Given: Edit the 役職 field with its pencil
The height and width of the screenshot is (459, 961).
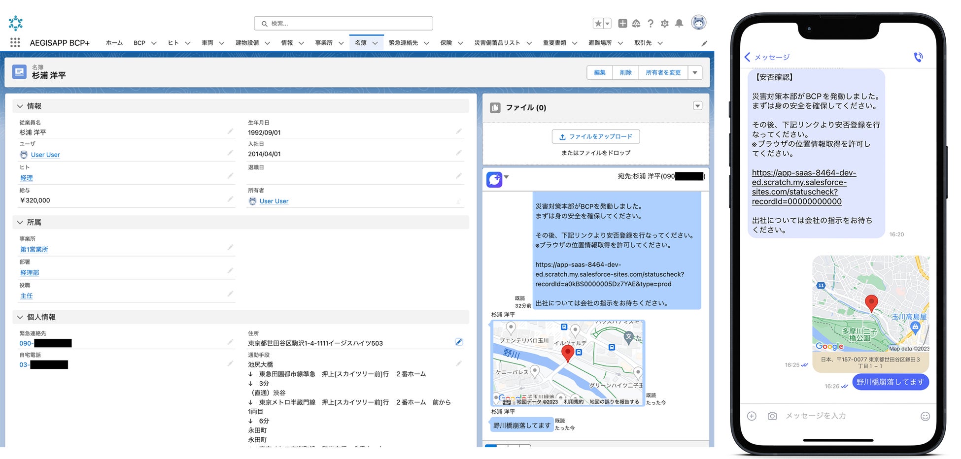Looking at the screenshot, I should click(x=230, y=294).
